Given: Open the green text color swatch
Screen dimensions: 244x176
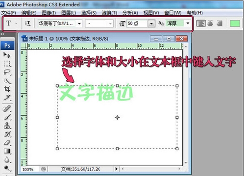Looking at the screenshot, I should (x=235, y=23).
